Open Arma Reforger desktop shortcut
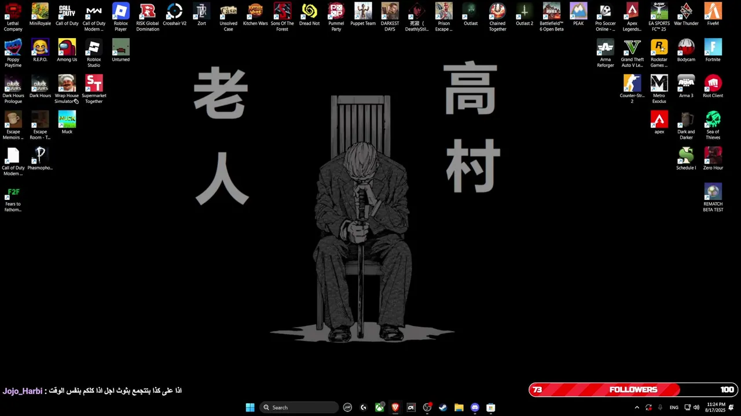This screenshot has height=416, width=741. (x=605, y=53)
